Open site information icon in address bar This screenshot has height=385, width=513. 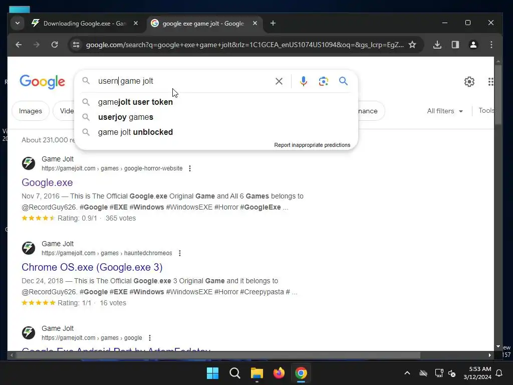tap(76, 45)
